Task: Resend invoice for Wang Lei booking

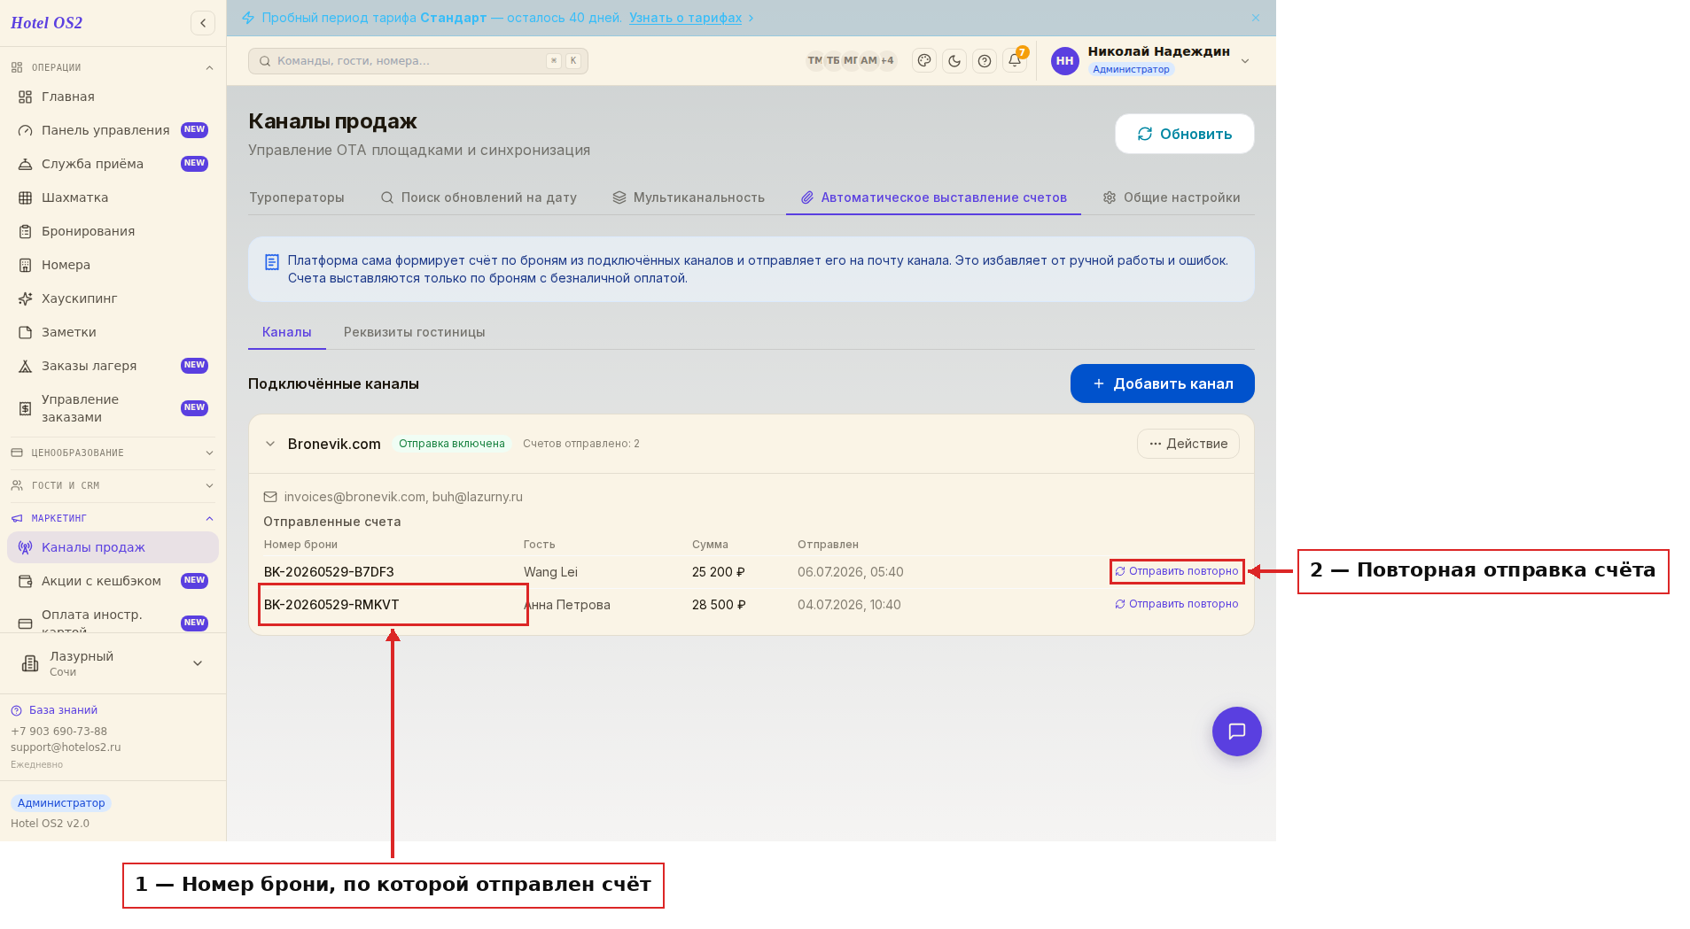Action: click(1177, 571)
